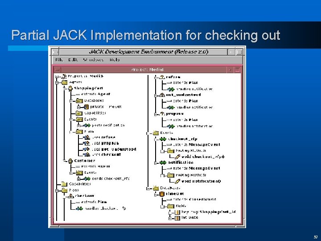Viewport: 321px width, 241px height.
Task: Collapse the not_understood plan node
Action: point(156,96)
